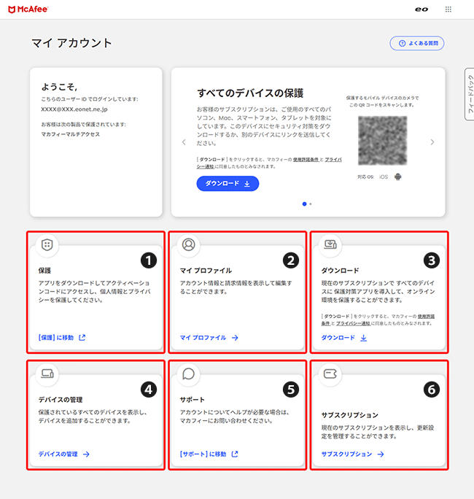474x499 pixels.
Task: Click arrow icon beside デバイスの管理 link
Action: [x=86, y=454]
